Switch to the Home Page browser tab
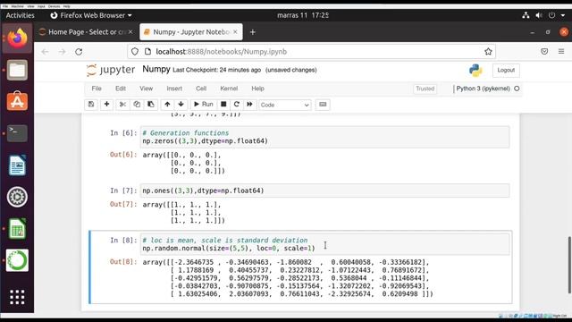This screenshot has width=572, height=322. [86, 32]
